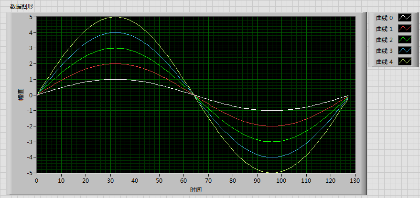Click the 曲线 2 green plot sample icon
The image size is (420, 198).
coord(405,40)
